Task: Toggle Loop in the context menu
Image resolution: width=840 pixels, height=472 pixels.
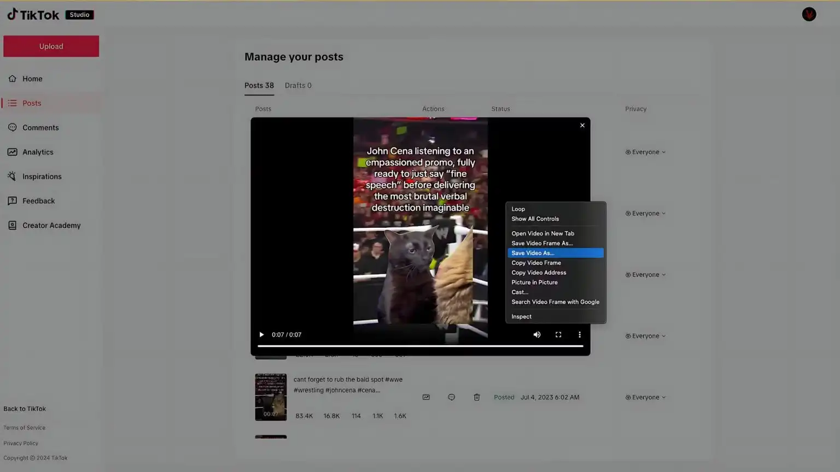Action: 518,209
